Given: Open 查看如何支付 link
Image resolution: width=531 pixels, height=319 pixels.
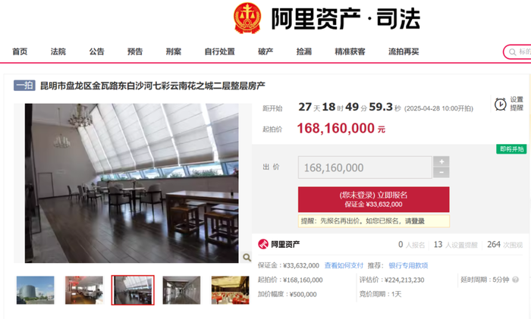Looking at the screenshot, I should (x=344, y=265).
